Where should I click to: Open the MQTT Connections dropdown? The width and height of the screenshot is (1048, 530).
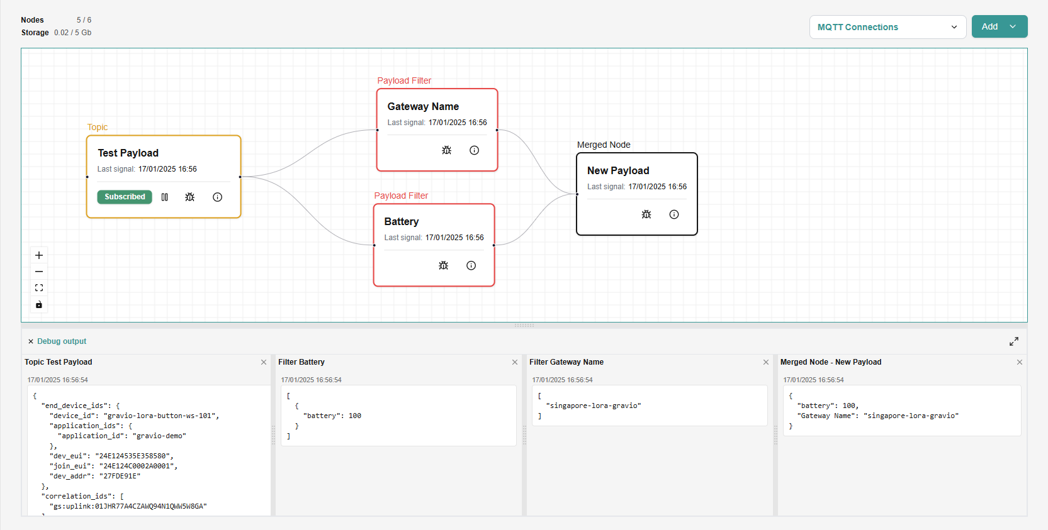[887, 27]
